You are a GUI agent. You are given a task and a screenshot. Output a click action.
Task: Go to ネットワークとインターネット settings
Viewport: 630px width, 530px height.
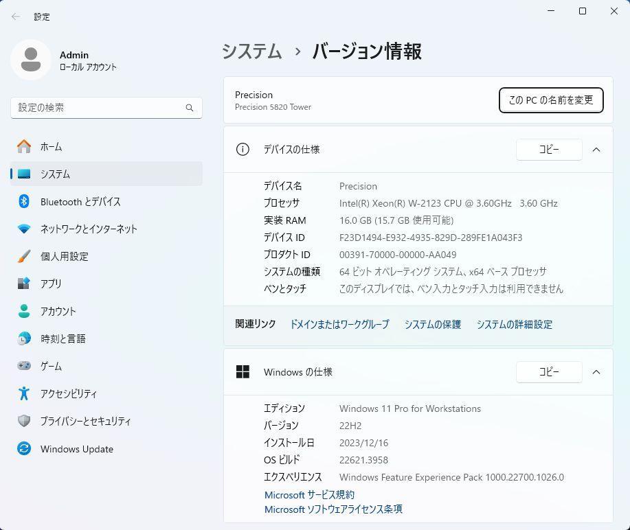(106, 229)
